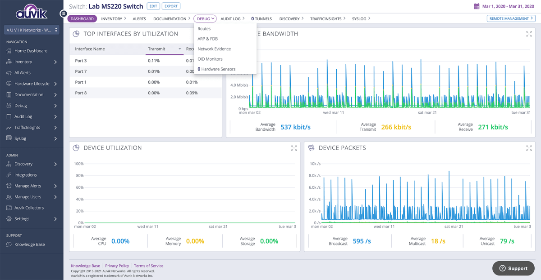Click the Discovery admin icon
The height and width of the screenshot is (280, 541).
pos(9,164)
